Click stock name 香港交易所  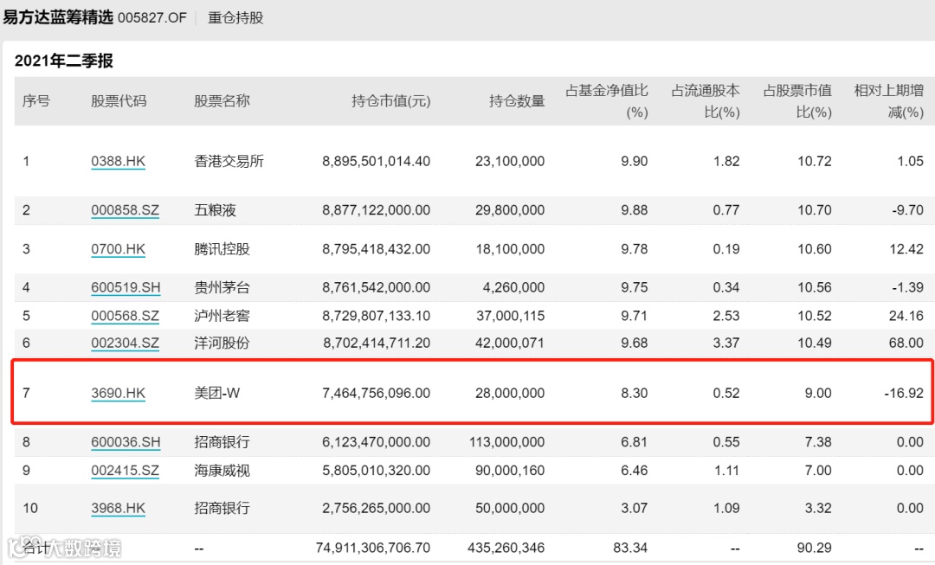(229, 161)
